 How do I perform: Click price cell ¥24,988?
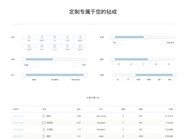pyautogui.click(x=169, y=130)
